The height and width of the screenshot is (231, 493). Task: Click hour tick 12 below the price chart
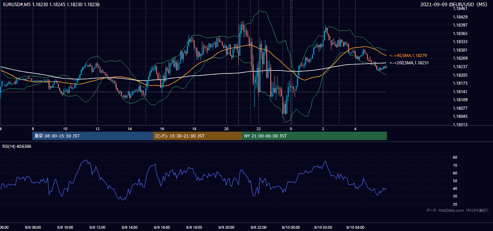98,129
